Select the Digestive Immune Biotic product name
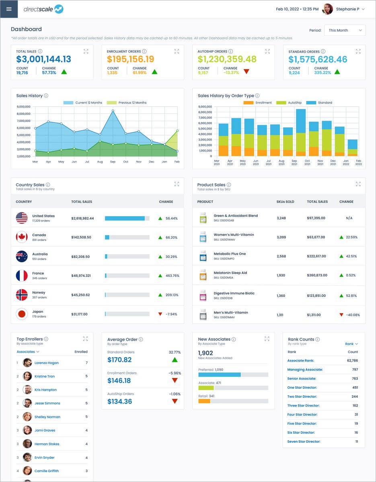 pyautogui.click(x=234, y=293)
